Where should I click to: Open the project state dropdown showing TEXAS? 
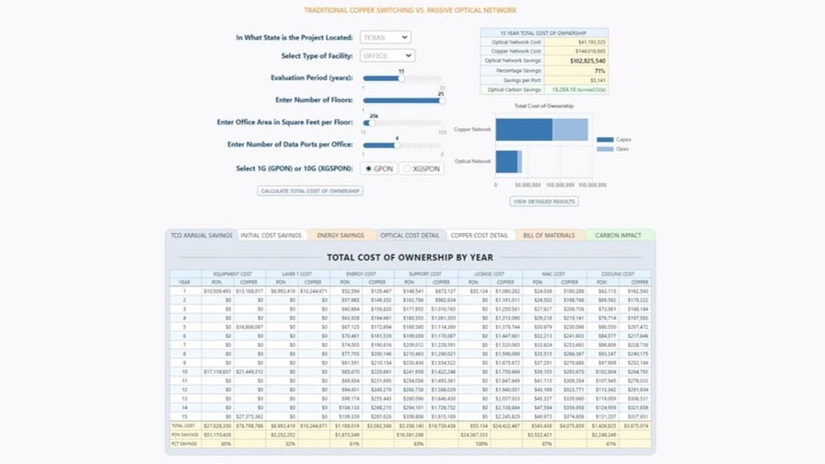pyautogui.click(x=385, y=36)
